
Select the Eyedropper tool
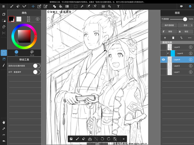(4, 129)
